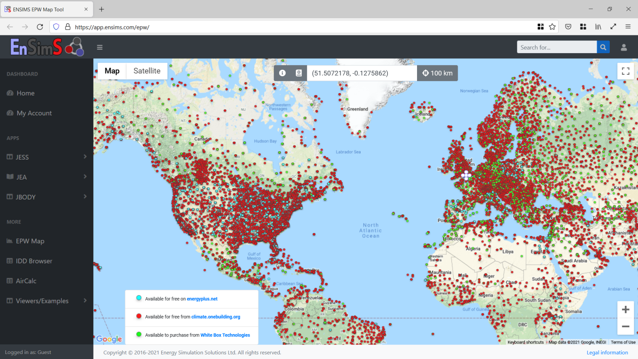Screen dimensions: 638x359
Task: Click the globe/passport icon in the map toolbar
Action: [298, 73]
